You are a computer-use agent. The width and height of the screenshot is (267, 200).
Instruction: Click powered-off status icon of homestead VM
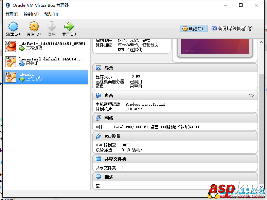point(22,63)
